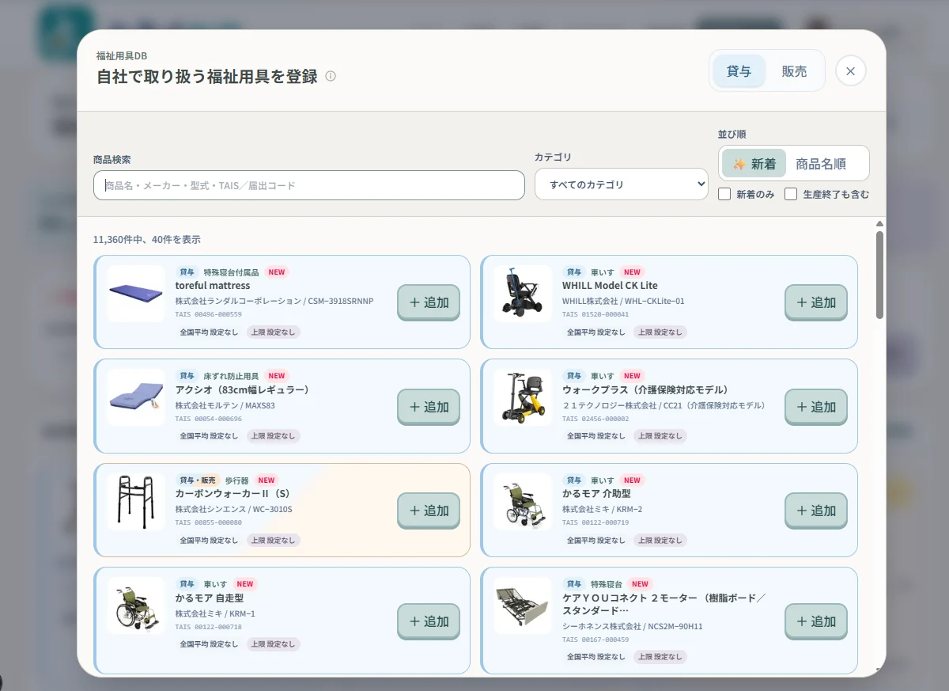Click TAIS 00122-000718 code

pyautogui.click(x=209, y=627)
